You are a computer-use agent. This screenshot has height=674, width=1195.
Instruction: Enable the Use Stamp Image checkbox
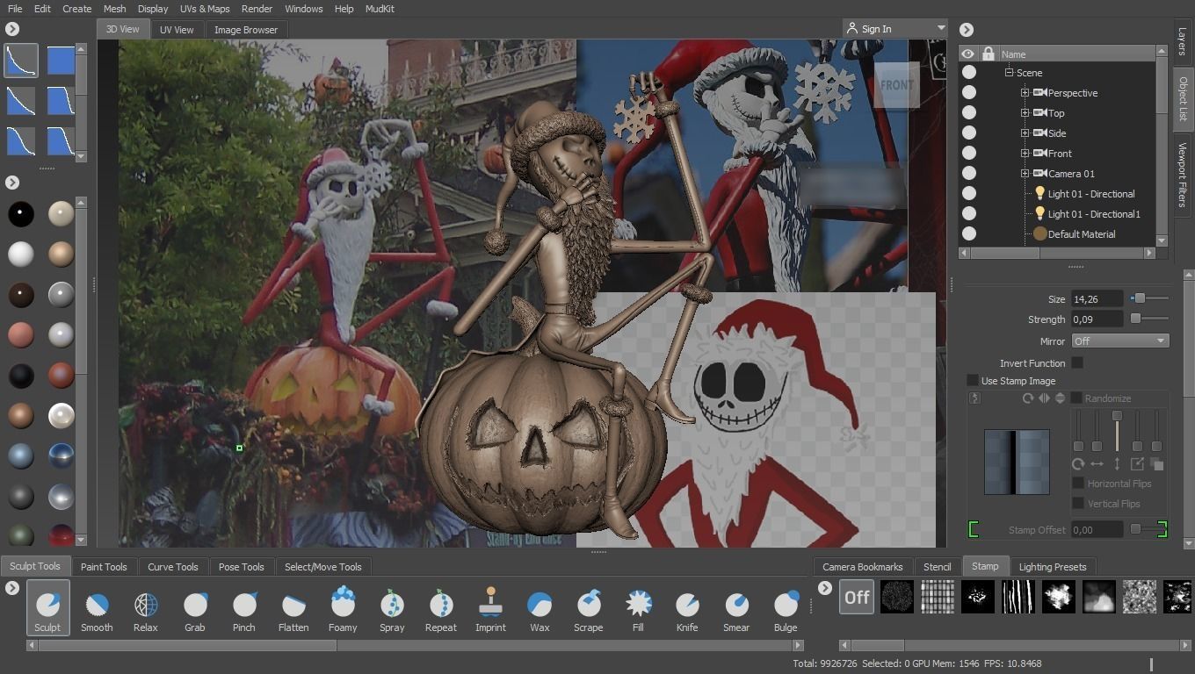point(973,380)
